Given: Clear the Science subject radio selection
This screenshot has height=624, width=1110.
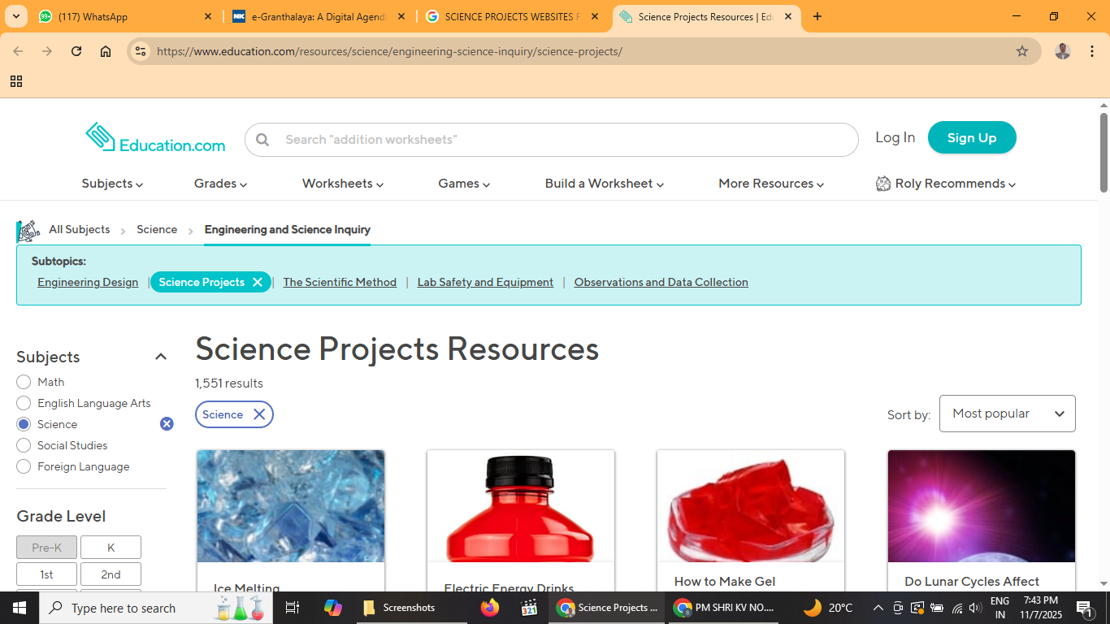Looking at the screenshot, I should (x=167, y=424).
